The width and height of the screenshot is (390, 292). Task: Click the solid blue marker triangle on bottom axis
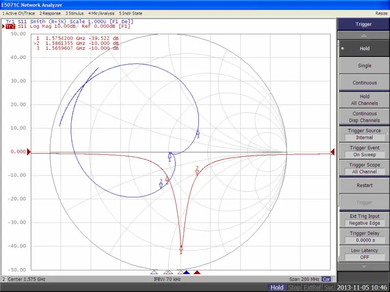(186, 273)
